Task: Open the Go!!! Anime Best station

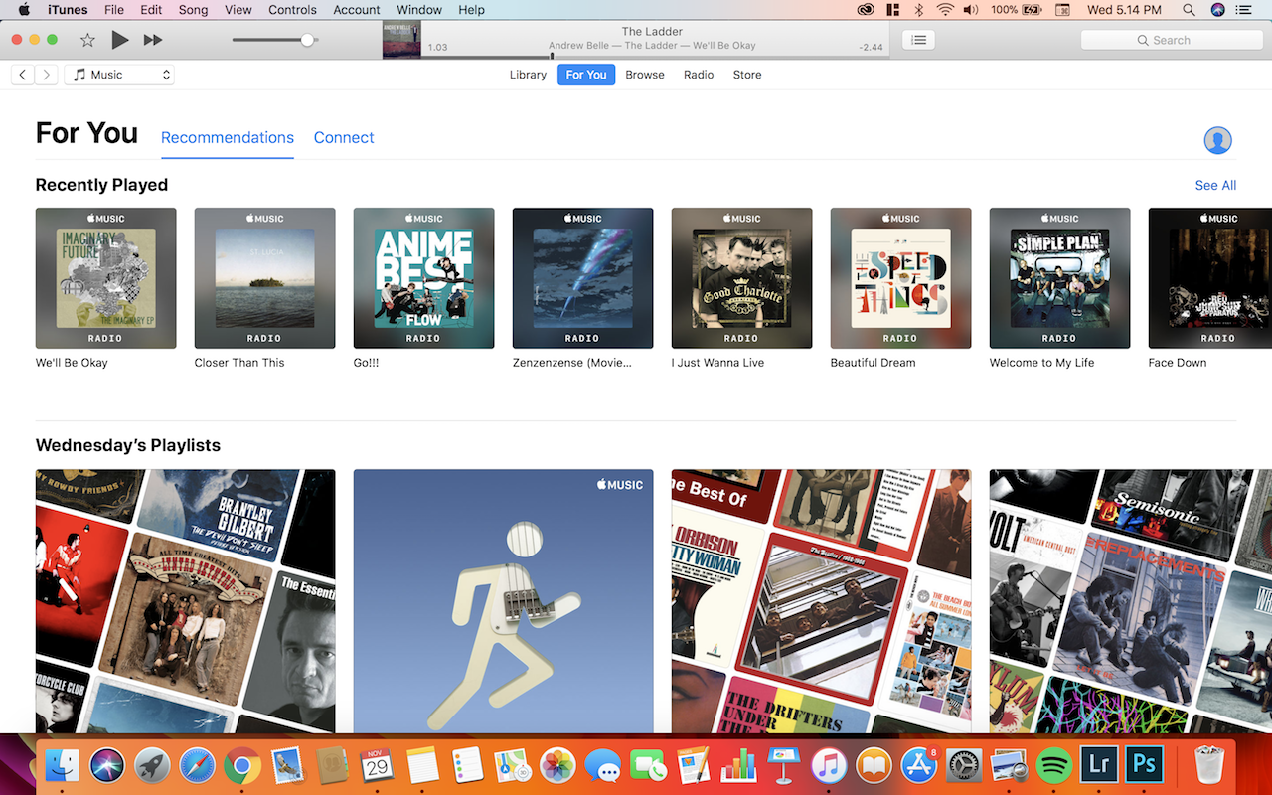Action: [423, 278]
